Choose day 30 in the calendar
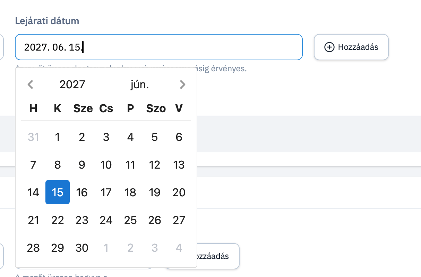The height and width of the screenshot is (277, 421). (x=82, y=248)
